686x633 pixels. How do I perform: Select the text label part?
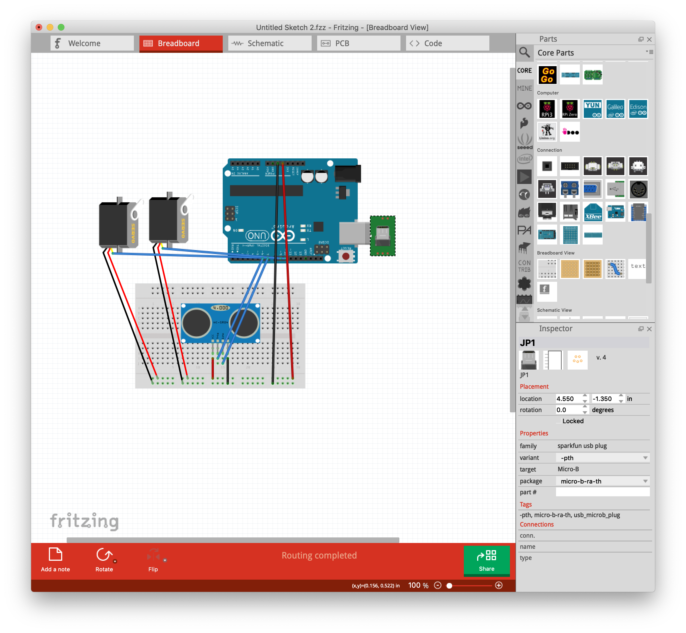point(637,269)
